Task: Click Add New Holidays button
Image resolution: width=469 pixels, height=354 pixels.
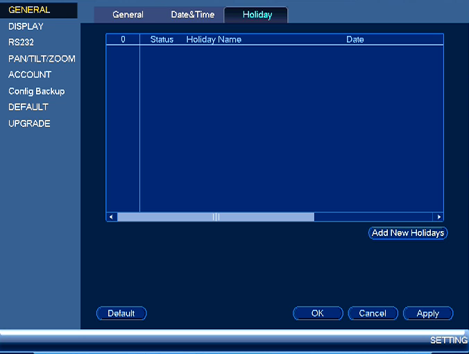Action: point(408,233)
